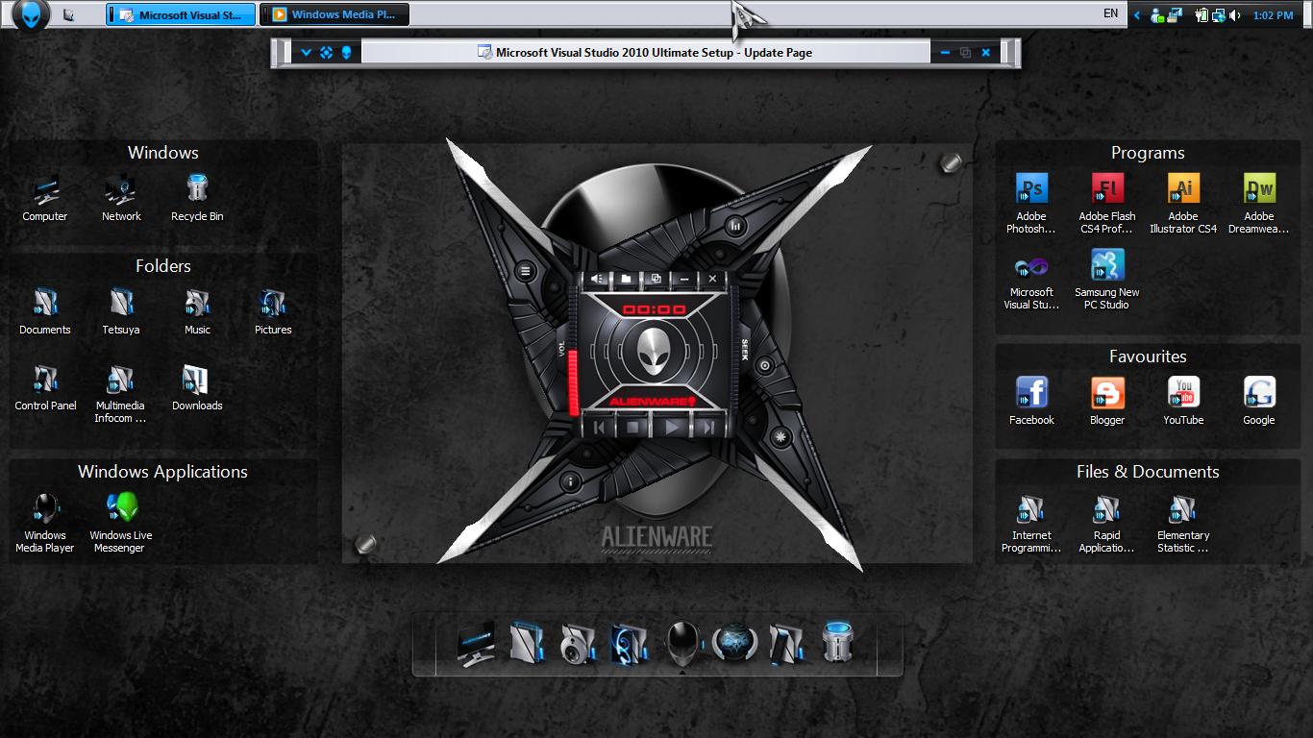Start playback in Alienware media player

673,427
